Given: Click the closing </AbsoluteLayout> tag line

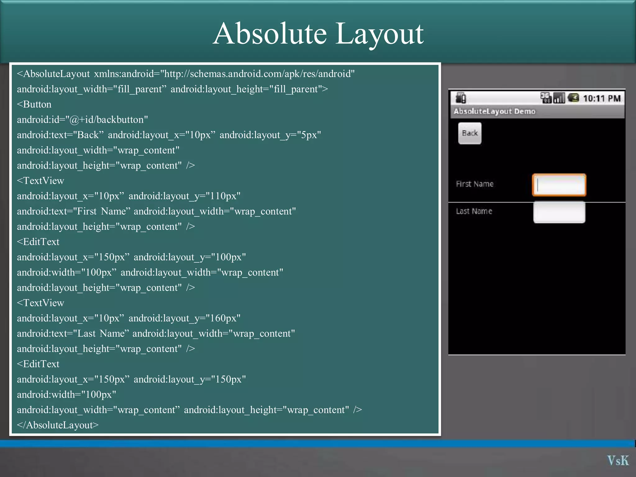Looking at the screenshot, I should coord(58,425).
